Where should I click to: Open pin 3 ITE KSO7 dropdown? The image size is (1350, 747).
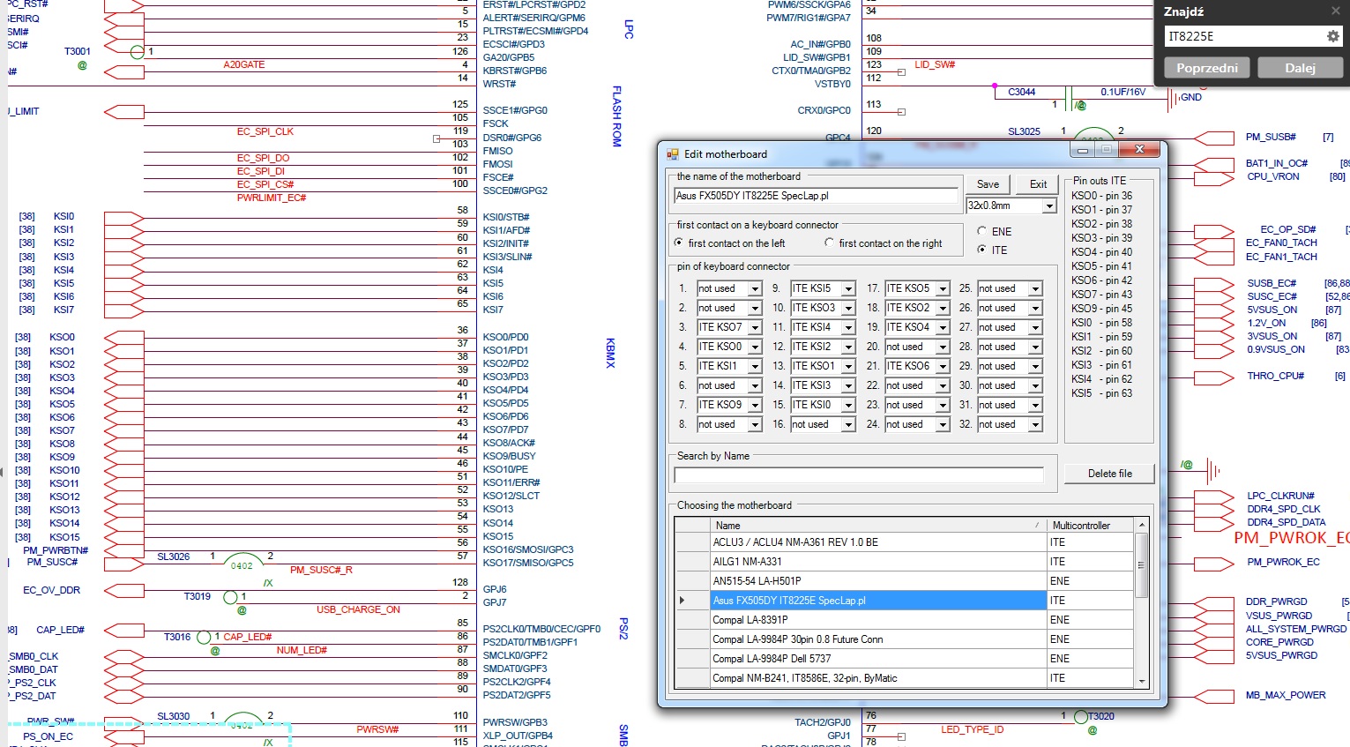[x=755, y=327]
